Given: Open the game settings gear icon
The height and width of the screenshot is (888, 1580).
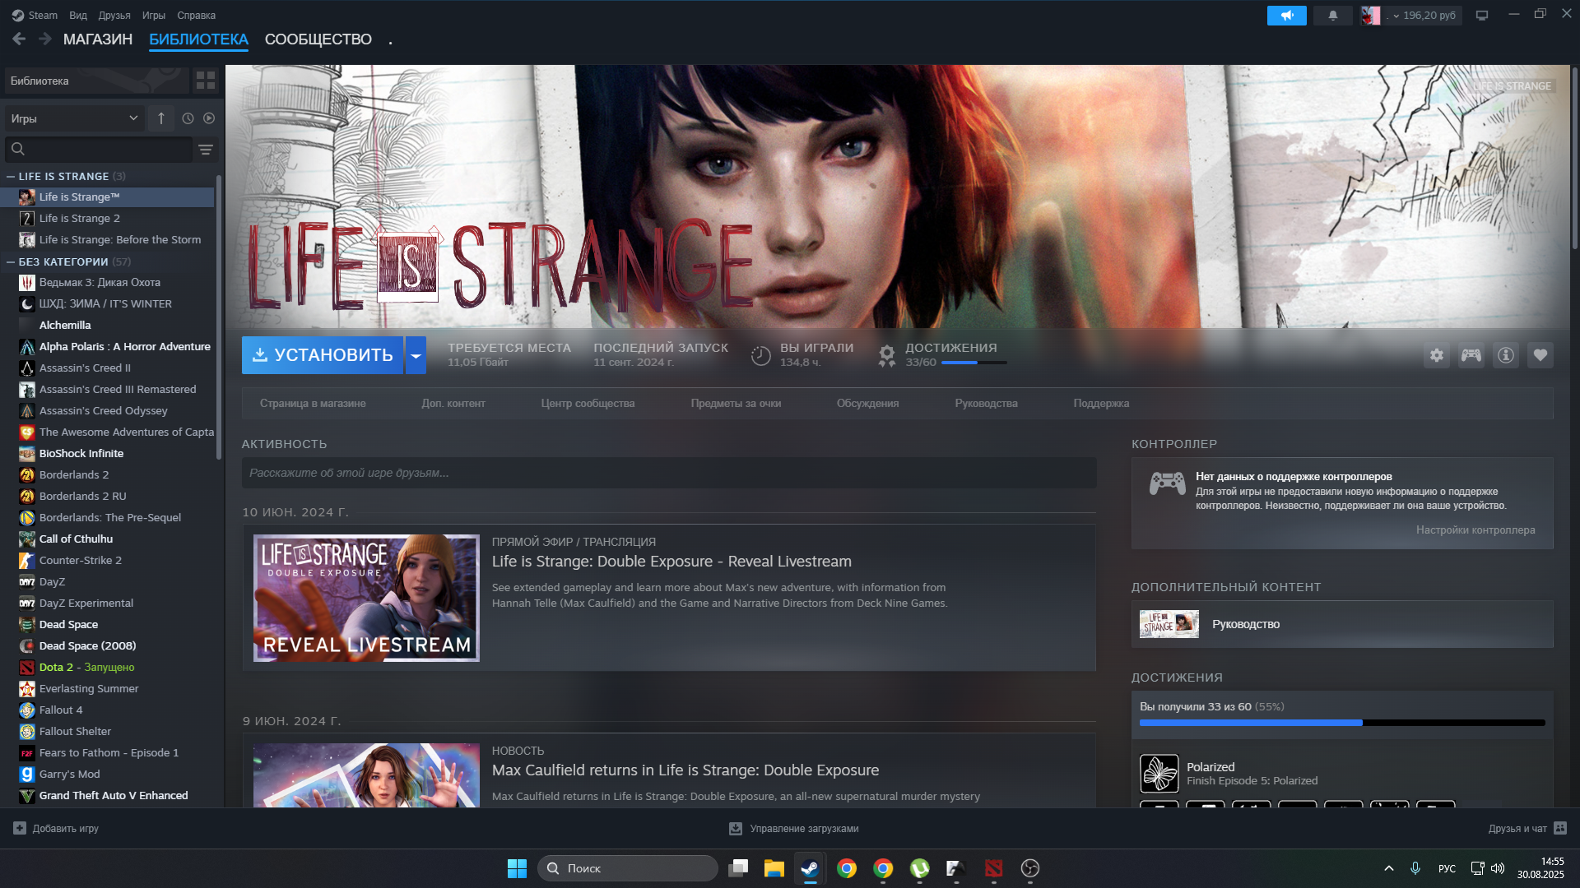Looking at the screenshot, I should point(1436,355).
